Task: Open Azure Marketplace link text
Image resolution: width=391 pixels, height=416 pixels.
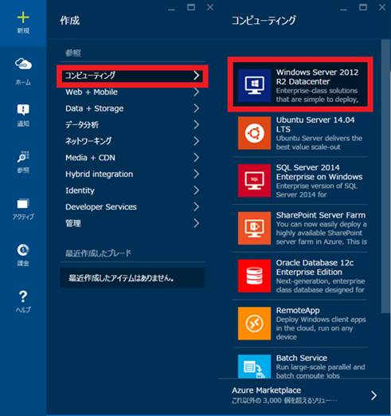Action: 267,390
